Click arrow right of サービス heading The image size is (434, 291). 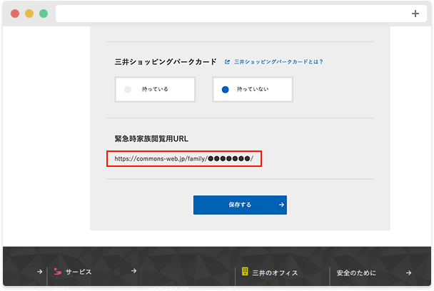(133, 272)
